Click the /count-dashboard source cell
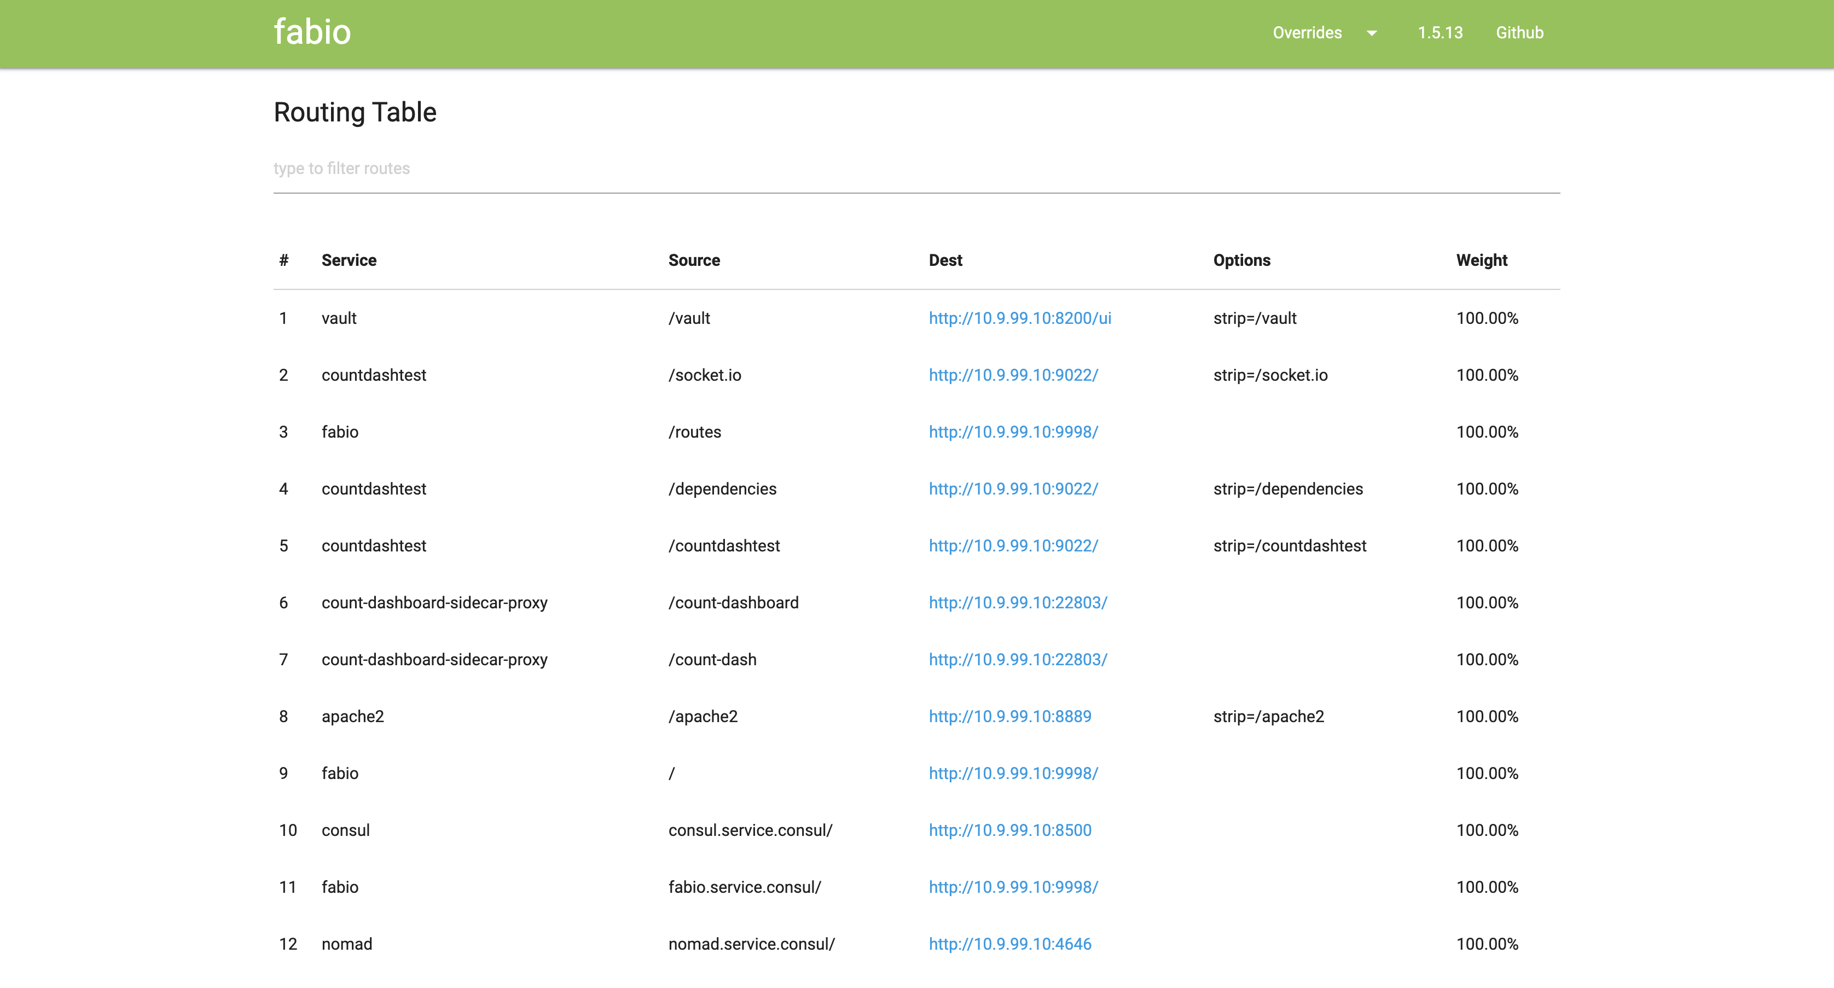 click(x=733, y=603)
